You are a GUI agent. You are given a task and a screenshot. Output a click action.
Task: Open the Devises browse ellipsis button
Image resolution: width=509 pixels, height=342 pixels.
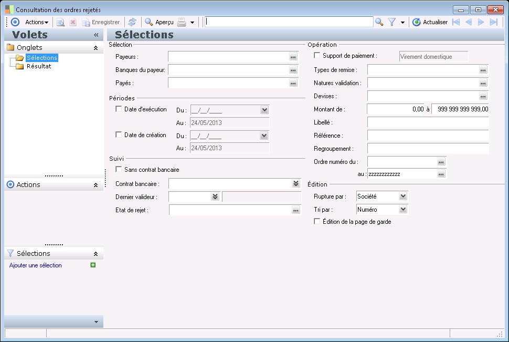(483, 96)
